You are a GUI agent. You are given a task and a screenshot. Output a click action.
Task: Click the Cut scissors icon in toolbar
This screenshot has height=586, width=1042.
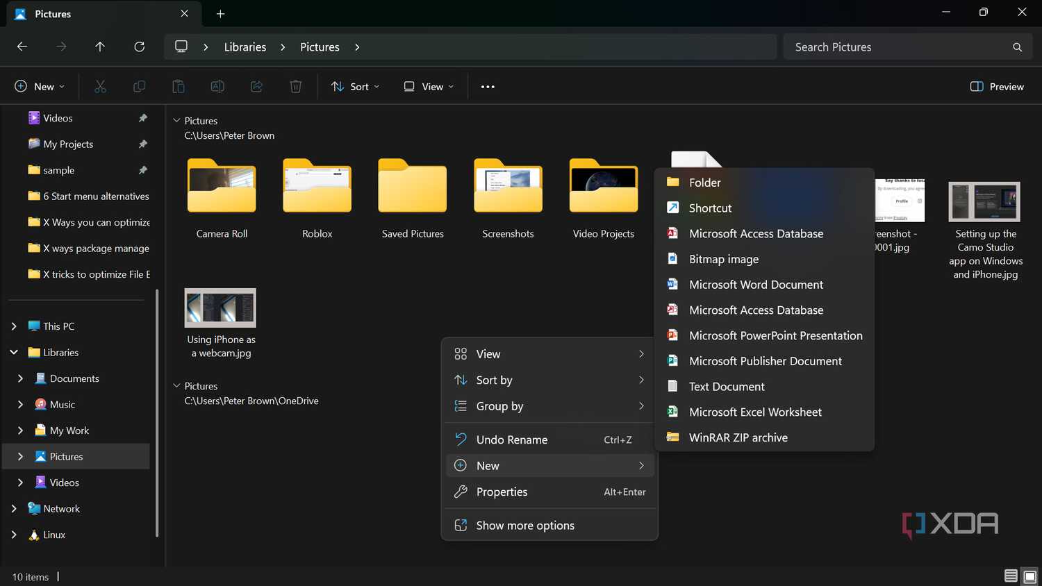click(100, 87)
